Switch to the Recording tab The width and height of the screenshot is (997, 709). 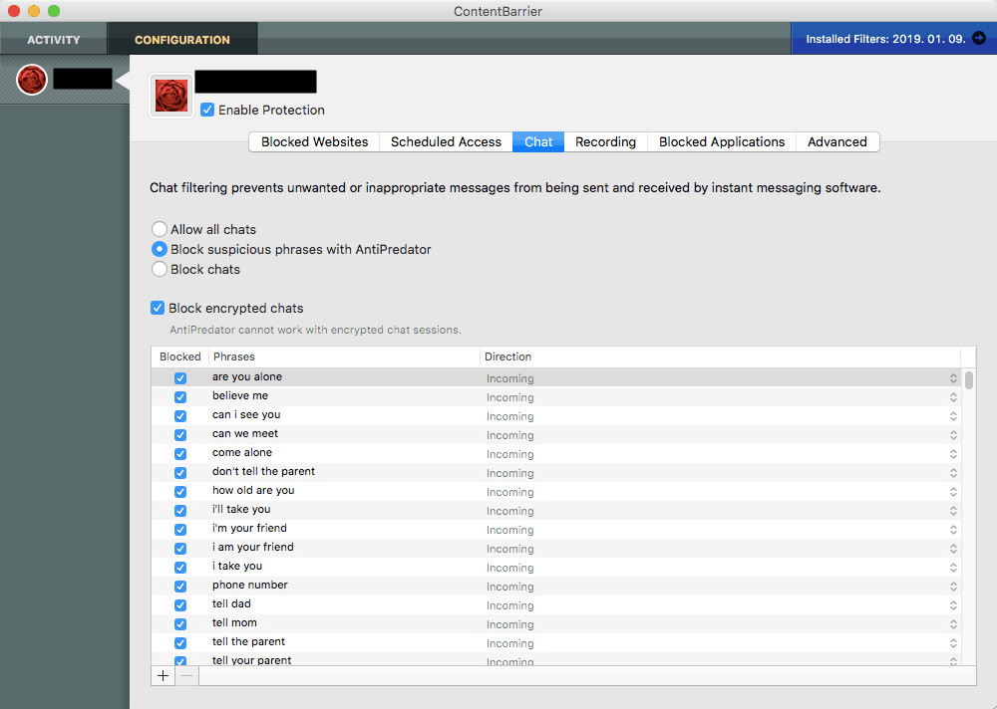605,141
